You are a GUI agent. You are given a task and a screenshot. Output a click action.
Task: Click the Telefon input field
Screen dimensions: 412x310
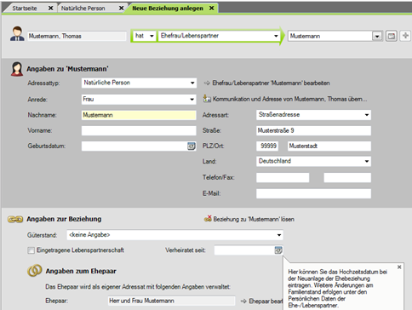tap(283, 178)
